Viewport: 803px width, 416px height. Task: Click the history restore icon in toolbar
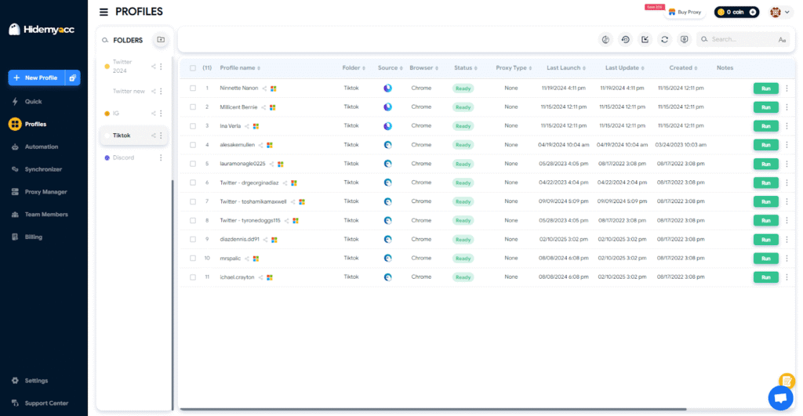click(625, 39)
